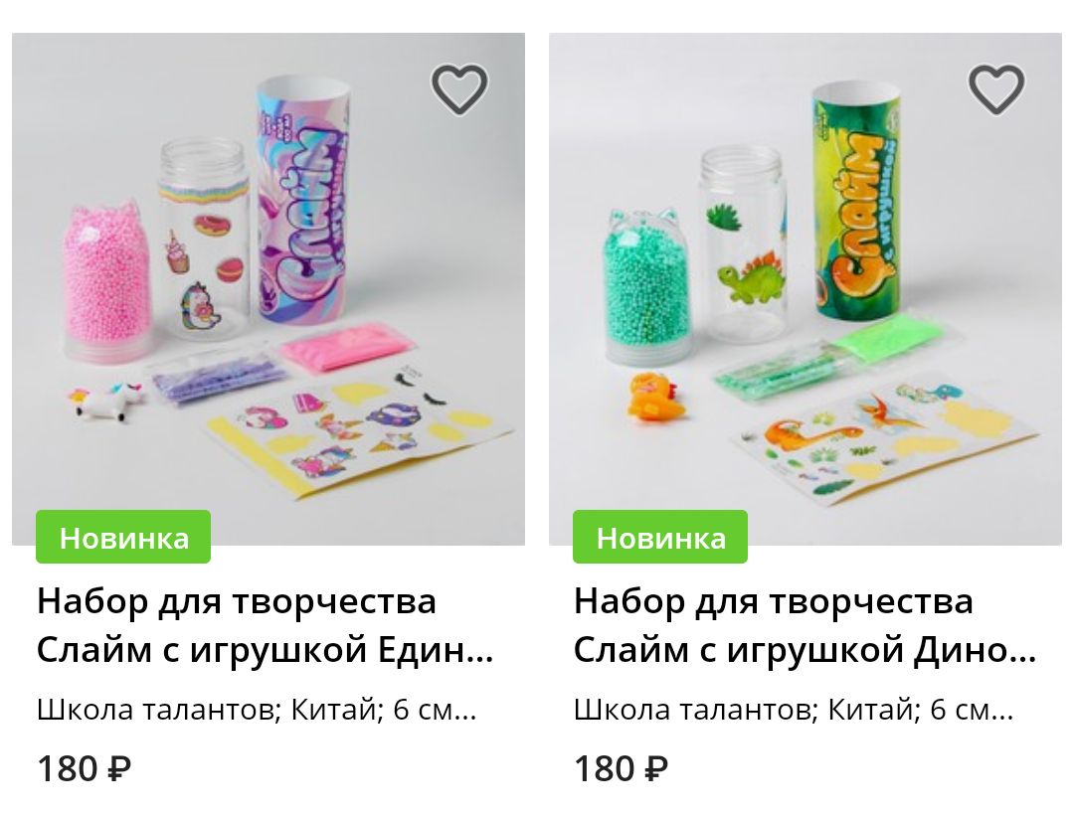Open the dinosaur slime set product image
The width and height of the screenshot is (1074, 816).
(x=805, y=289)
